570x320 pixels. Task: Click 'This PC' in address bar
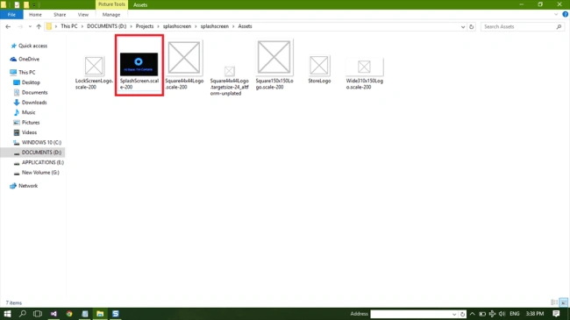(69, 26)
